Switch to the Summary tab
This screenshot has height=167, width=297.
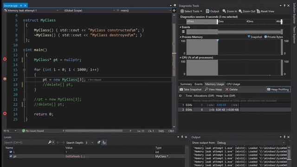tap(186, 84)
